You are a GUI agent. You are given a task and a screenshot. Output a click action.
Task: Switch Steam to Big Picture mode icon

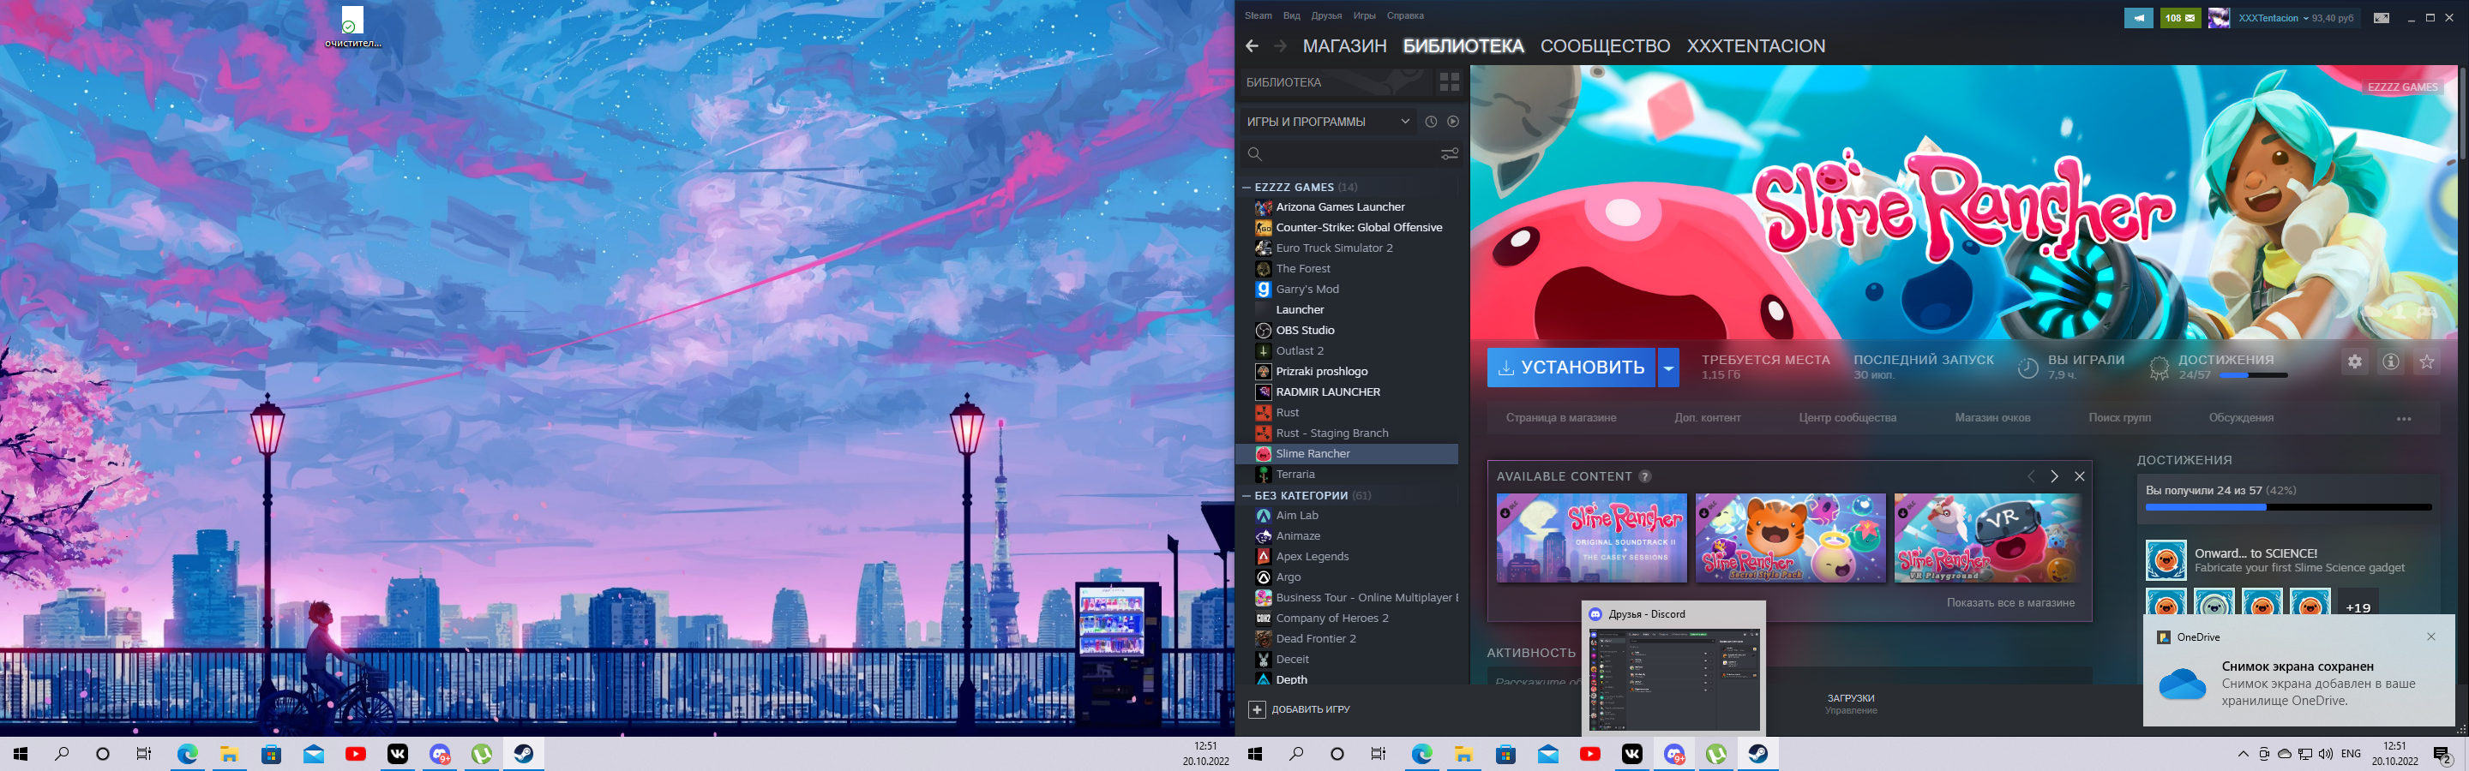pos(2381,18)
